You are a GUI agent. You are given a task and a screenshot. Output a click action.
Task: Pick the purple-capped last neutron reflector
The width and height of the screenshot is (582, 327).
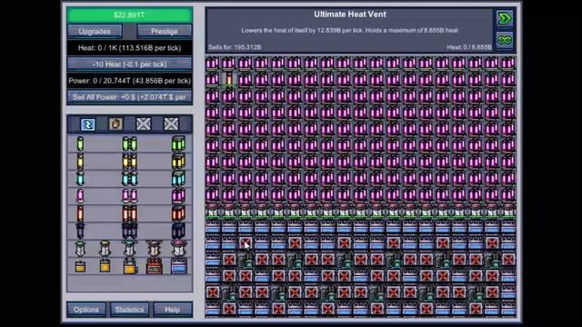click(178, 248)
